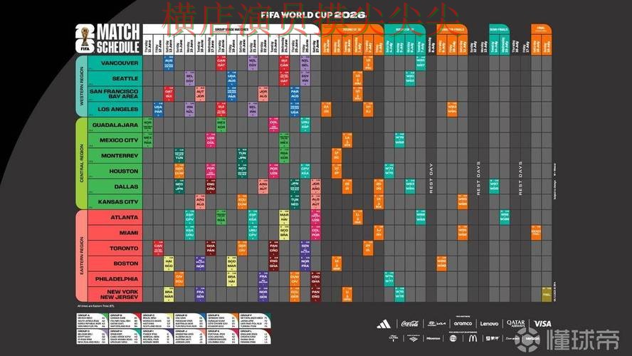632x356 pixels.
Task: Click the Mexico City row label
Action: pos(118,140)
